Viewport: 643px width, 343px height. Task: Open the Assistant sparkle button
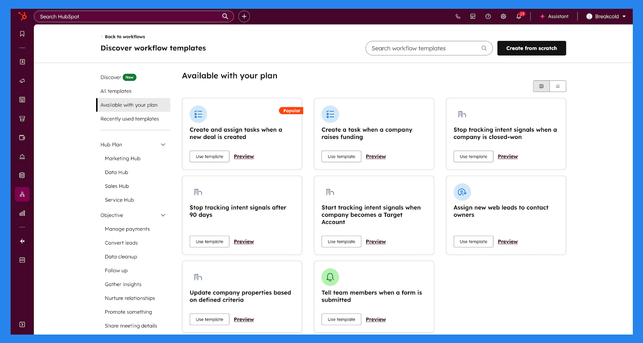(x=554, y=16)
